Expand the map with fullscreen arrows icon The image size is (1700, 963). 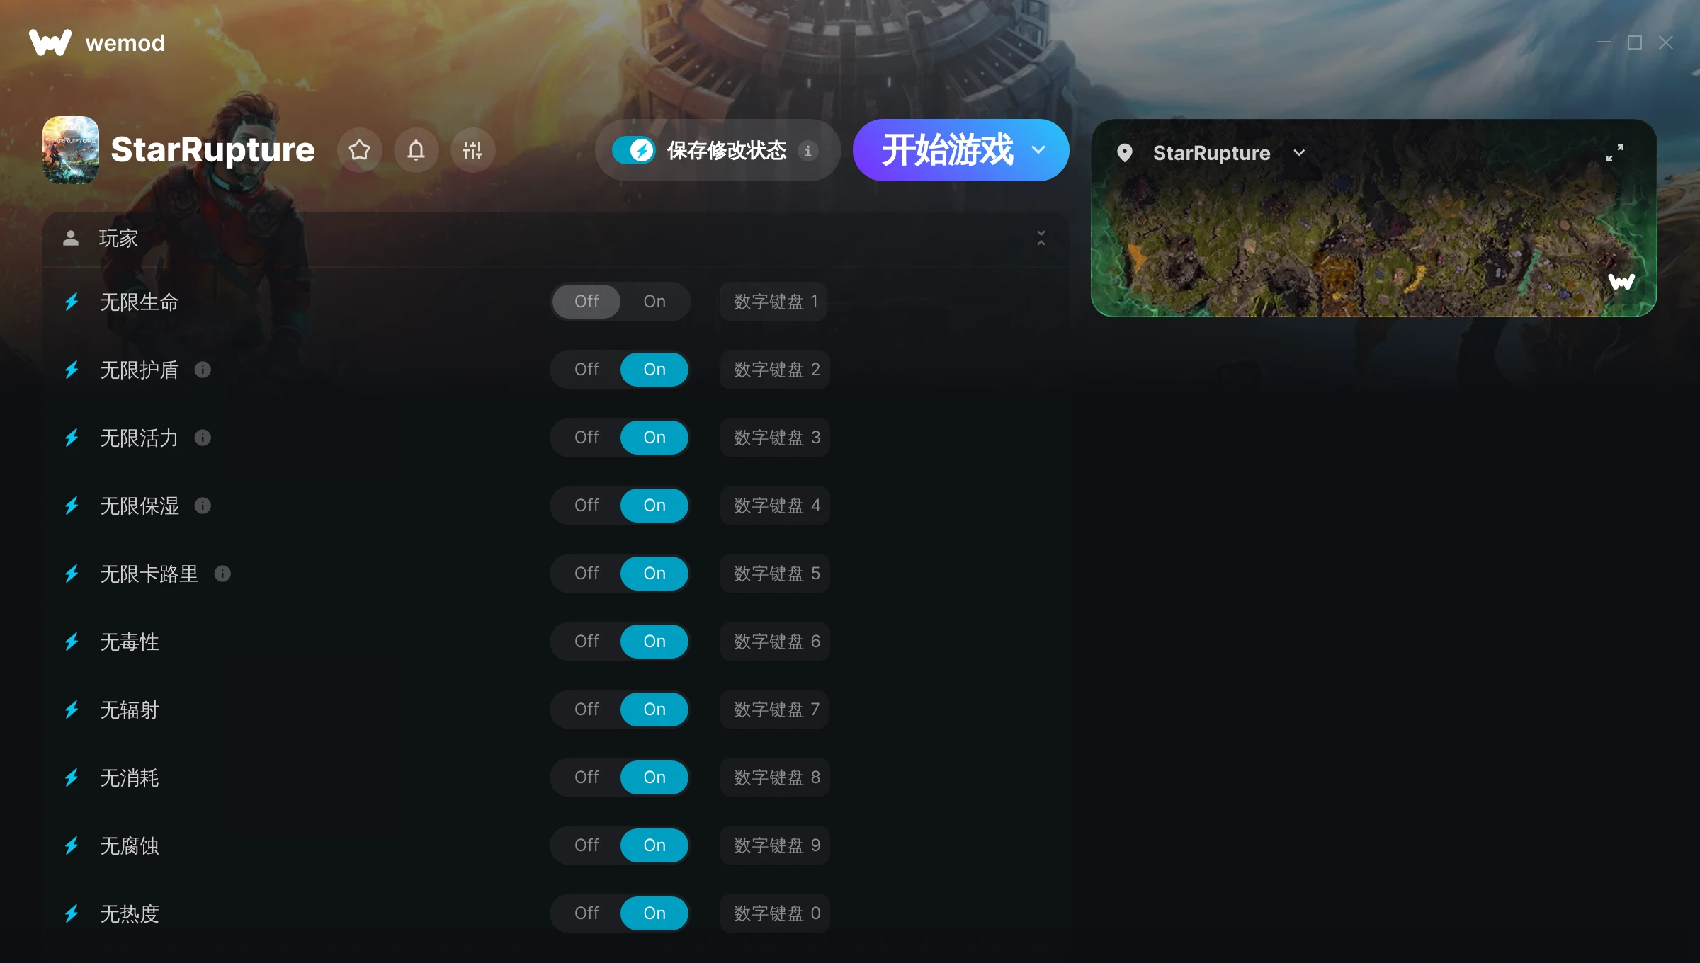tap(1615, 153)
